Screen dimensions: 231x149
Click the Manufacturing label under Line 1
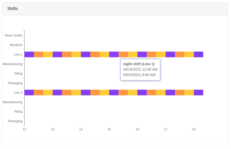[12, 64]
